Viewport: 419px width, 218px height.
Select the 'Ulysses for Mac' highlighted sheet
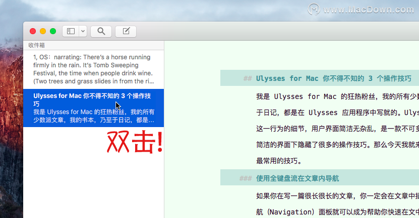(x=93, y=108)
